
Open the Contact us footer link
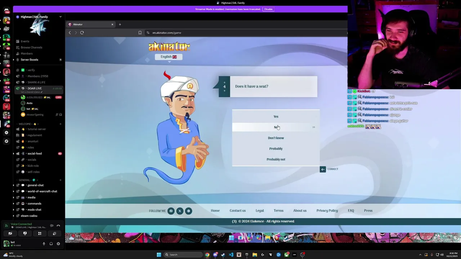point(238,211)
